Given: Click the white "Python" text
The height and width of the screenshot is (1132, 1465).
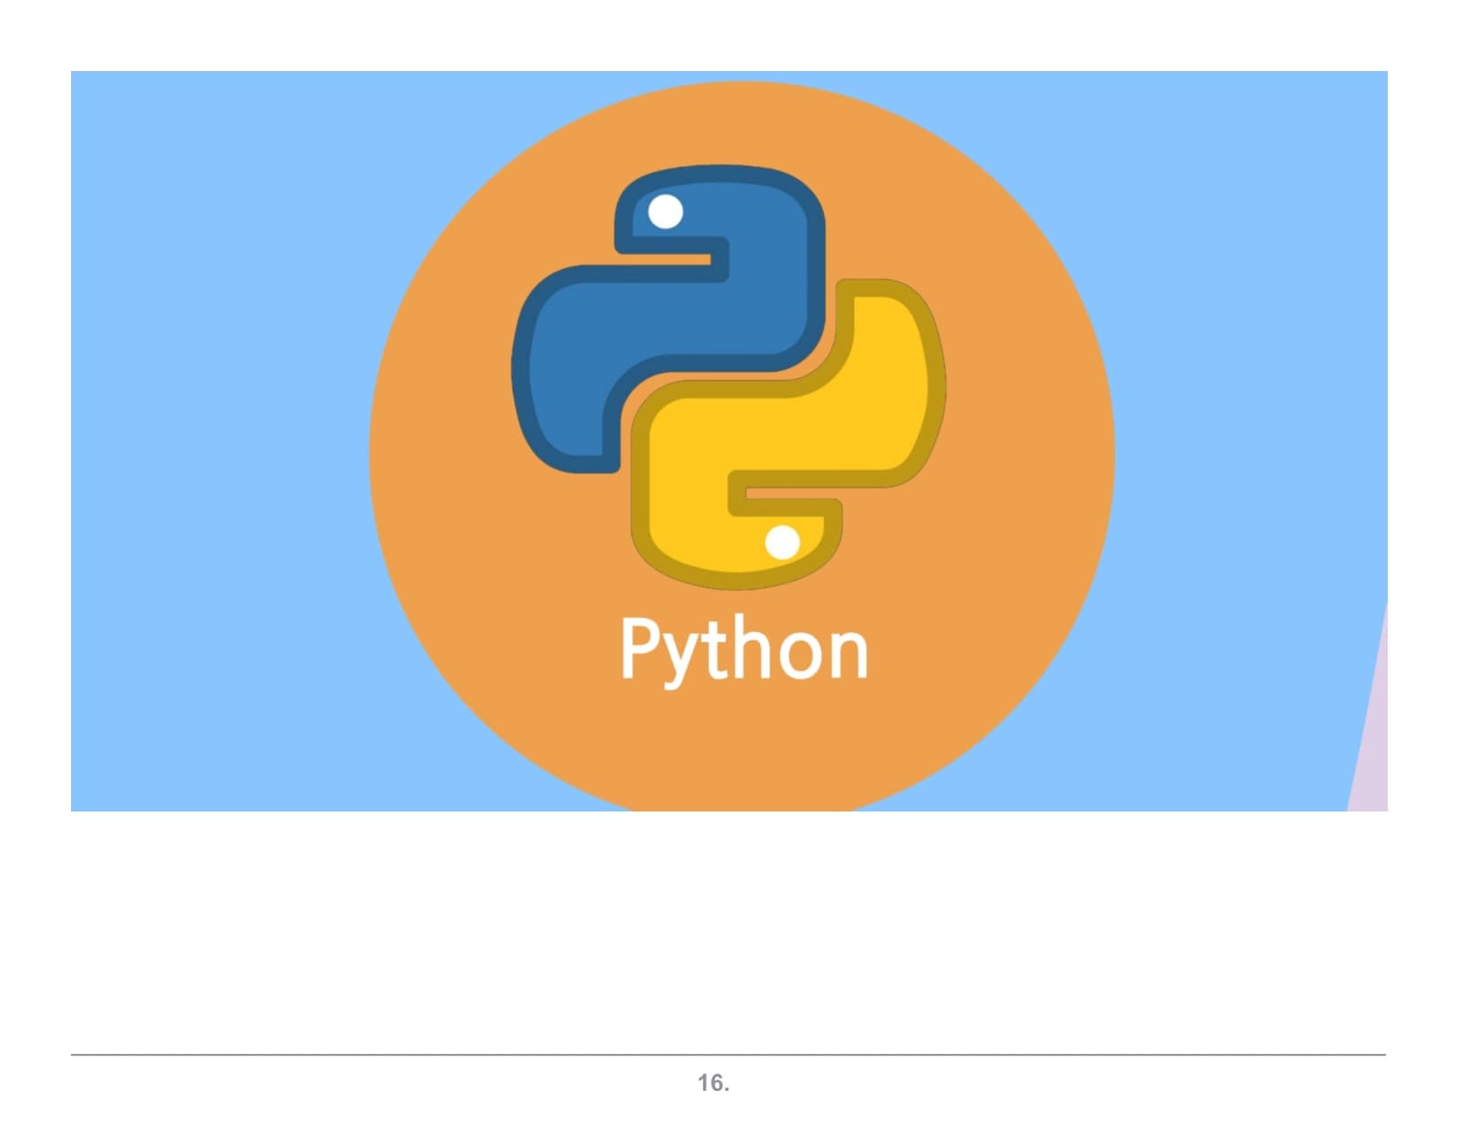Looking at the screenshot, I should pyautogui.click(x=744, y=651).
